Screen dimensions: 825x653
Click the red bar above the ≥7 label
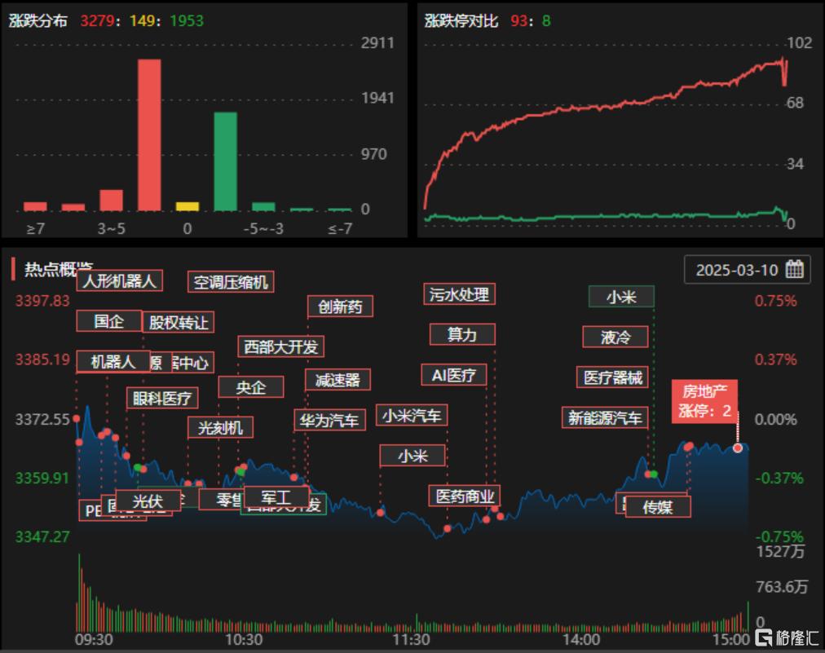coord(35,206)
